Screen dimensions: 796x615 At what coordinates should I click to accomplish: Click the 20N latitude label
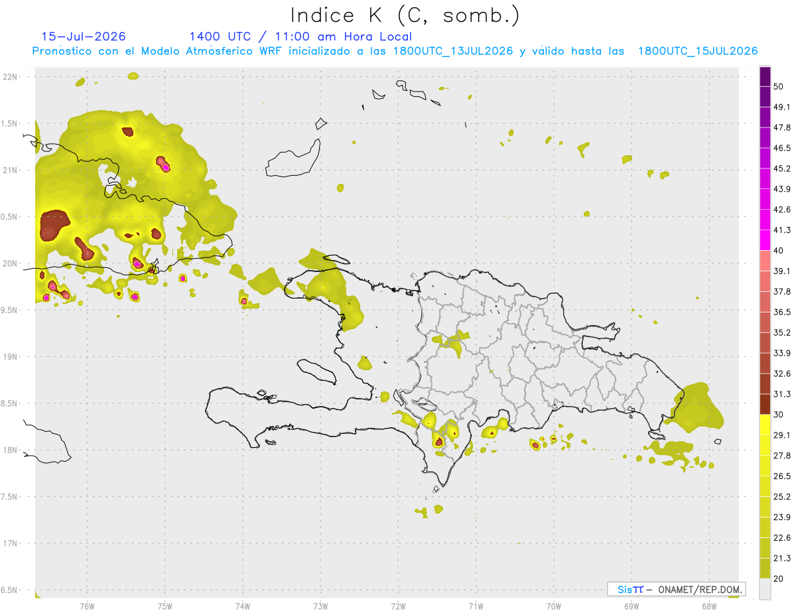tap(10, 263)
